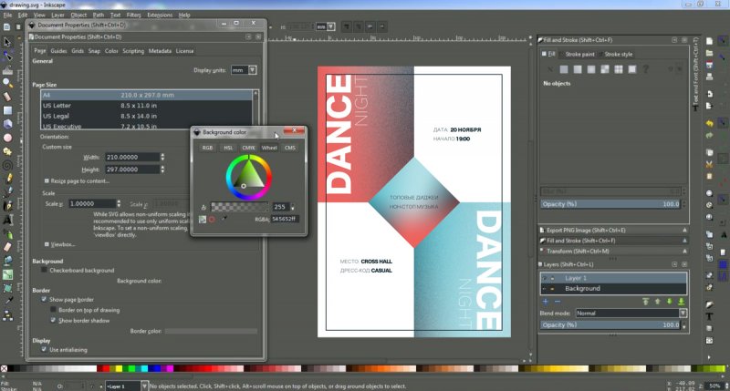Viewport: 730px width, 391px height.
Task: Select the Spiral tool
Action: pyautogui.click(x=7, y=165)
